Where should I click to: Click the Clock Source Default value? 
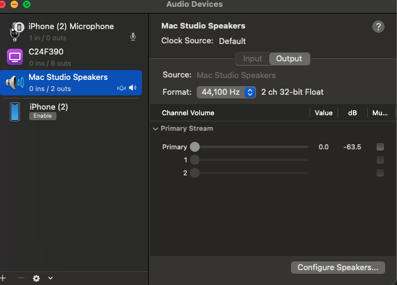(232, 41)
